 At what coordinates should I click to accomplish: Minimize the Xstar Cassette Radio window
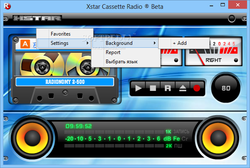[211, 6]
